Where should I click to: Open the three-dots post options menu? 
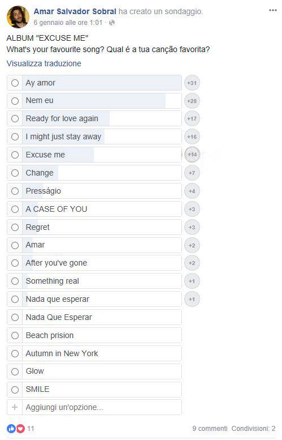pyautogui.click(x=273, y=10)
